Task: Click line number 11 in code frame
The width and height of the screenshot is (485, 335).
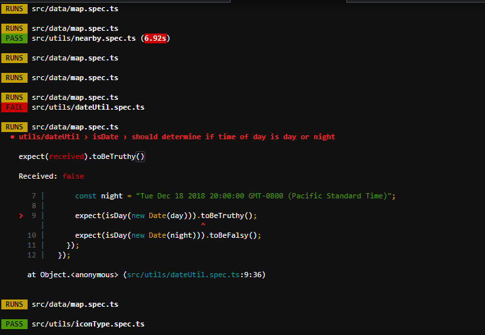Action: click(32, 246)
